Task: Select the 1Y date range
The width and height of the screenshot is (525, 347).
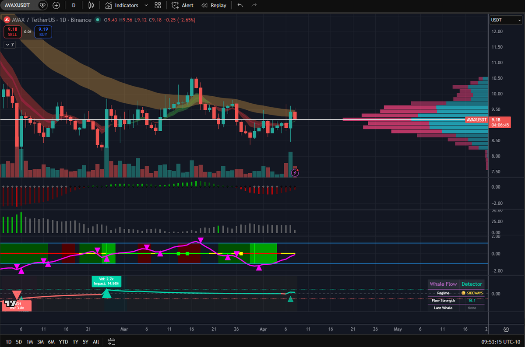Action: pyautogui.click(x=75, y=342)
